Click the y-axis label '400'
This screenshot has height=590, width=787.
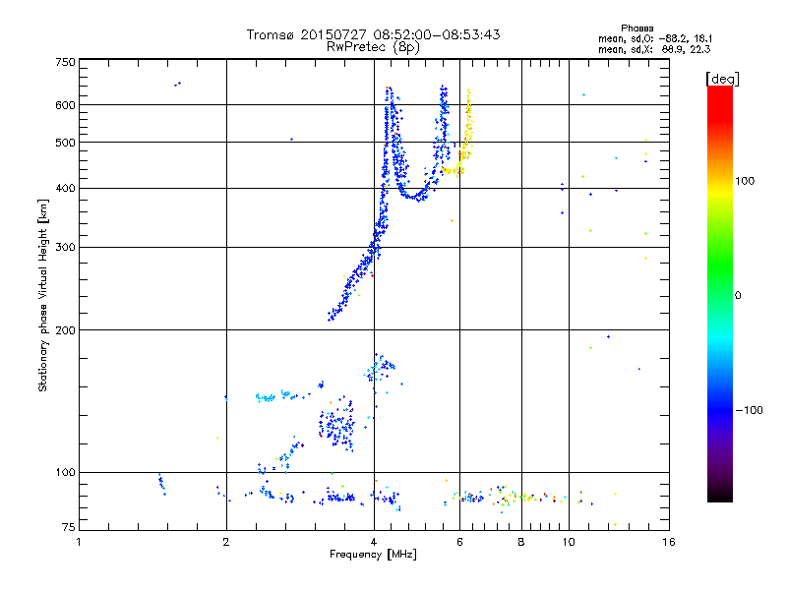tap(65, 188)
